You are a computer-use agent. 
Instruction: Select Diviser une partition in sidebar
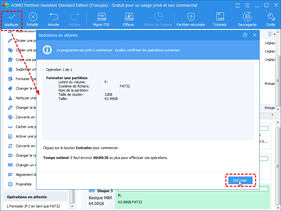click(x=22, y=41)
